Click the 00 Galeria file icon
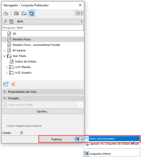 pyautogui.click(x=9, y=50)
